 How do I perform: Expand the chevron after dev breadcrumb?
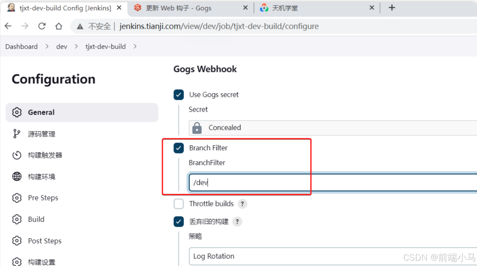[76, 47]
